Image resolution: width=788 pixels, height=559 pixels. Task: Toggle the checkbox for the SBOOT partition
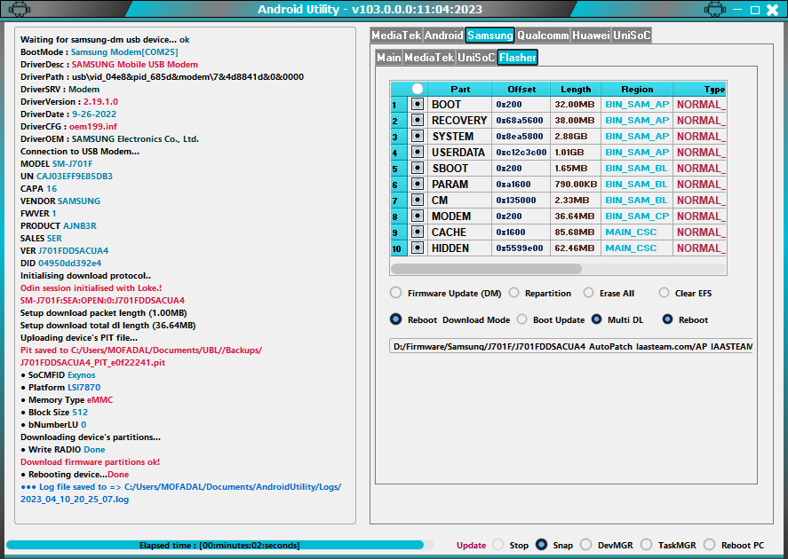tap(418, 168)
